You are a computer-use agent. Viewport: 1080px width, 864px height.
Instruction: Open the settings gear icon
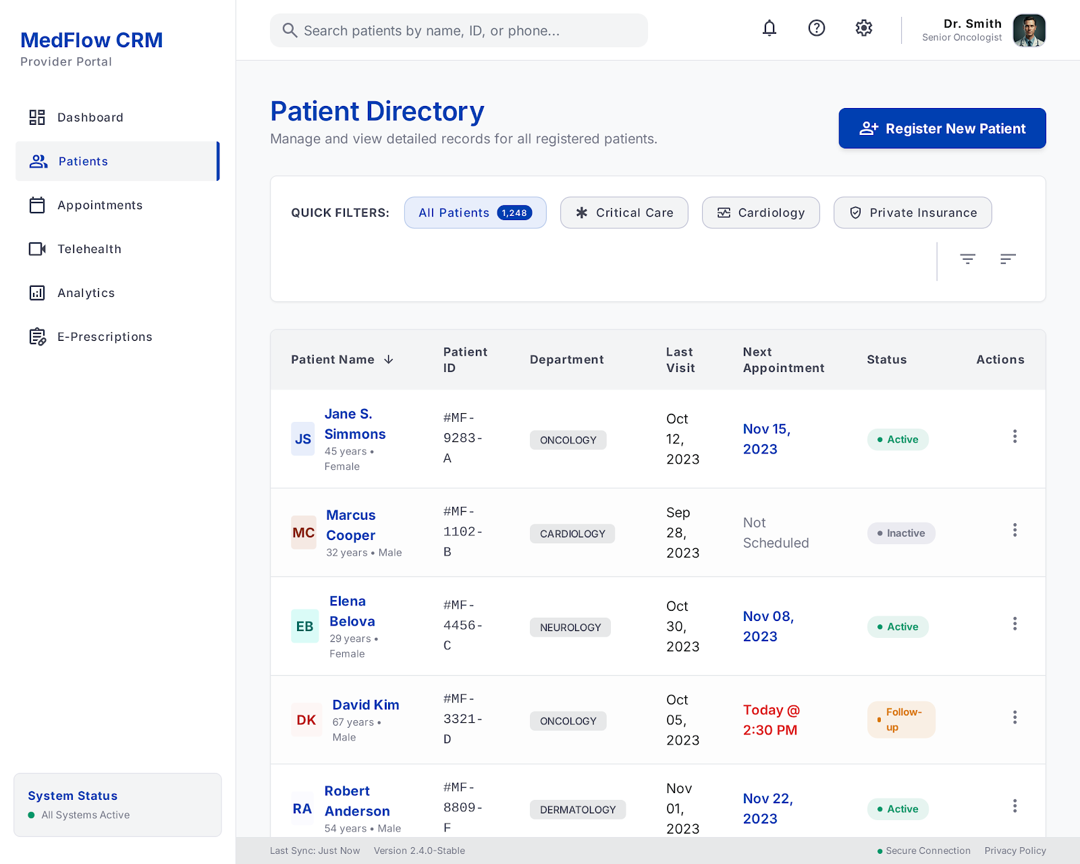coord(864,28)
